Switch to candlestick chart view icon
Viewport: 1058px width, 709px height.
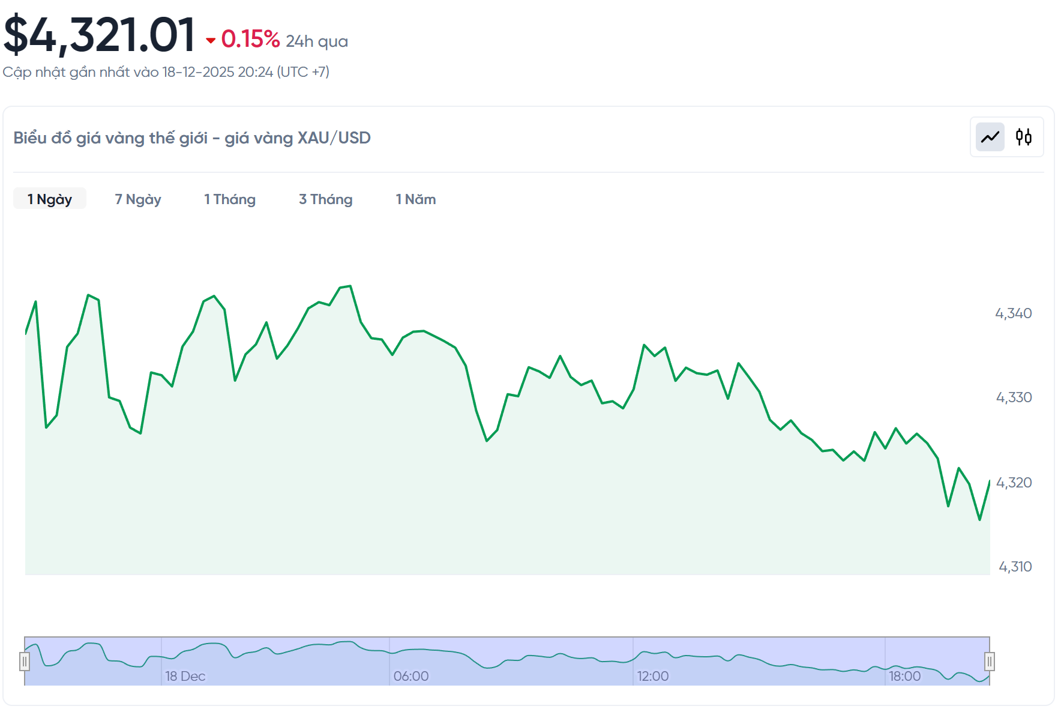click(x=1023, y=137)
